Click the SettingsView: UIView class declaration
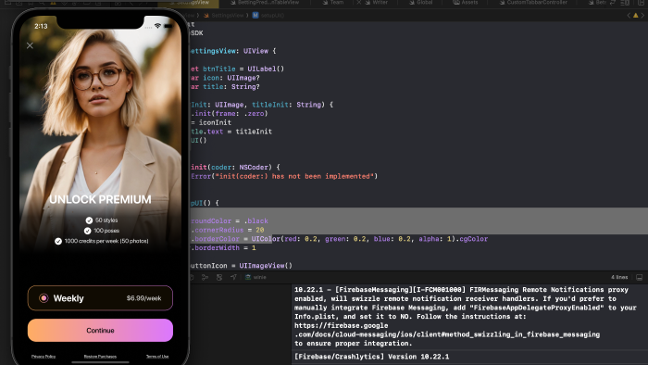This screenshot has width=648, height=365. pyautogui.click(x=233, y=51)
